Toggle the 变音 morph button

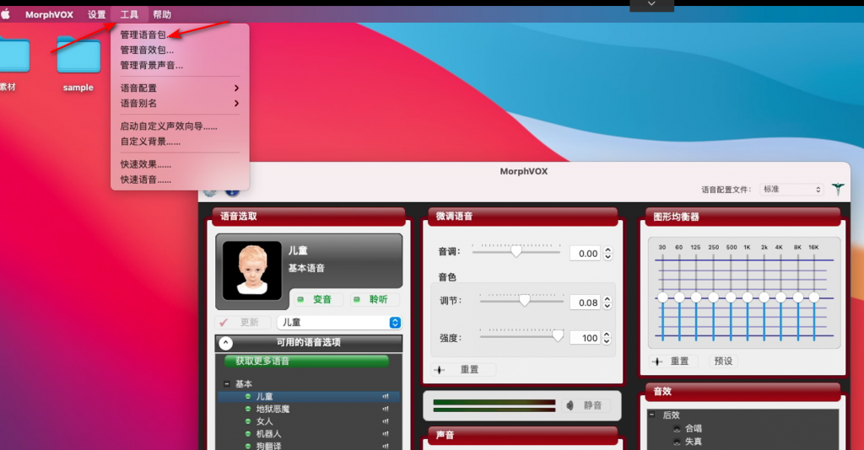[x=317, y=299]
